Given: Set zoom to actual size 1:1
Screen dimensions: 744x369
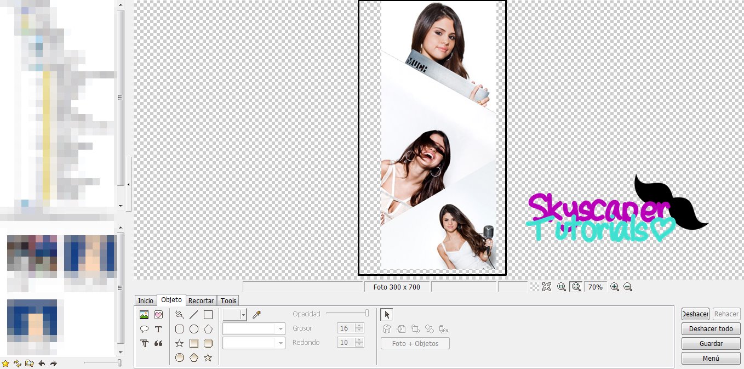Looking at the screenshot, I should pos(562,287).
